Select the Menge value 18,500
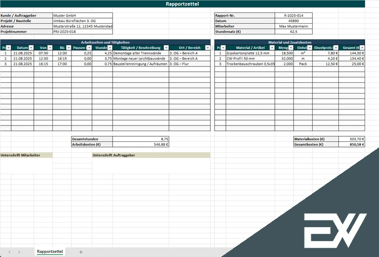 tap(285, 53)
